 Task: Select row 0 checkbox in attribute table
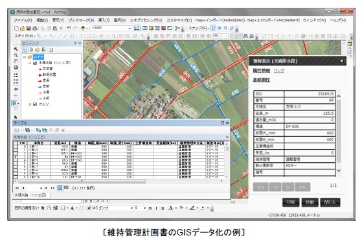coord(16,147)
